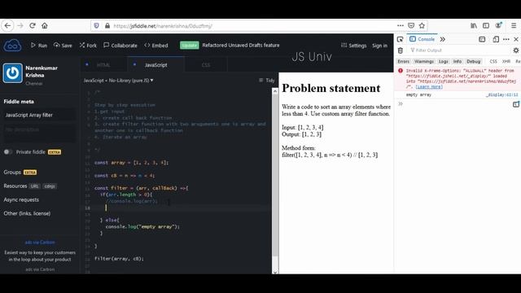Toggle the console Warnings filter
Image resolution: width=521 pixels, height=293 pixels.
point(424,62)
